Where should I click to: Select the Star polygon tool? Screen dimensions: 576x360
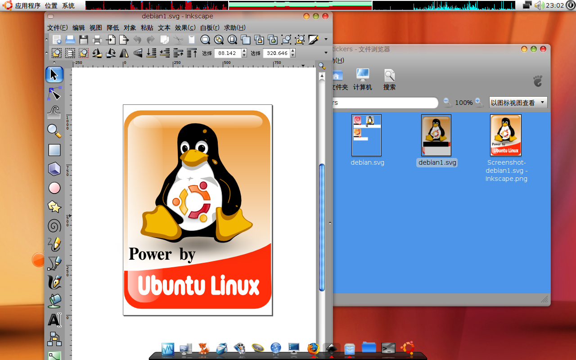(54, 207)
